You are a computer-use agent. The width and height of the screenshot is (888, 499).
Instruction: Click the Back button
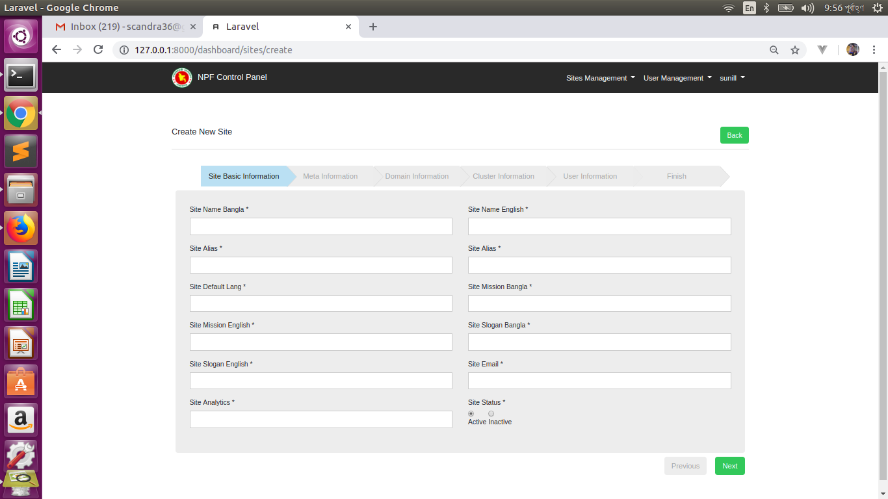[x=734, y=135]
